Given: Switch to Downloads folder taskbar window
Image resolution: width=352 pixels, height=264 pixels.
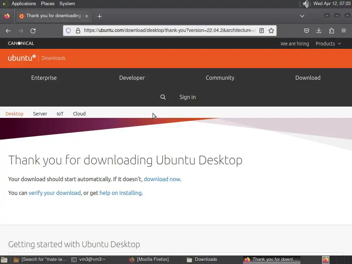Looking at the screenshot, I should point(202,260).
